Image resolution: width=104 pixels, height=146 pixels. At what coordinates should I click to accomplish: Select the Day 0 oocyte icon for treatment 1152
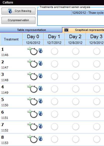pyautogui.click(x=33, y=126)
